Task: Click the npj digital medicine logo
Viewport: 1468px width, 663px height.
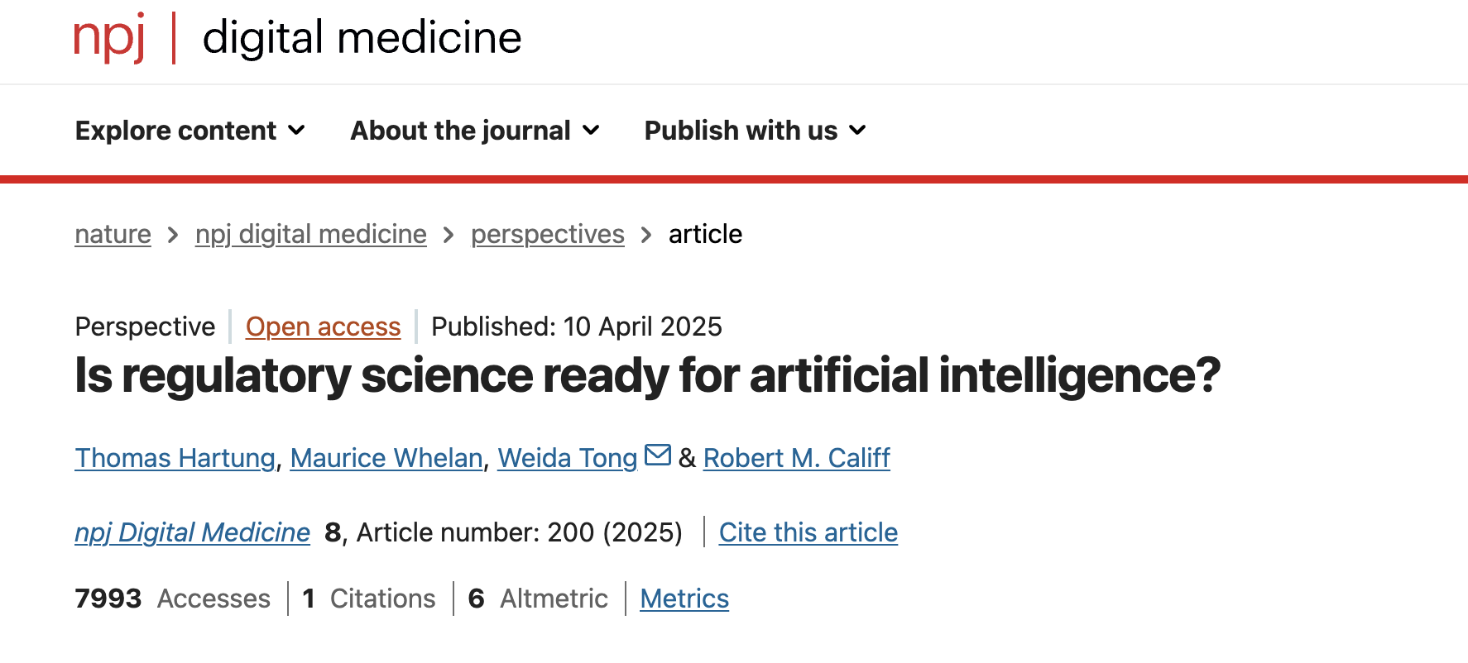Action: (x=297, y=38)
